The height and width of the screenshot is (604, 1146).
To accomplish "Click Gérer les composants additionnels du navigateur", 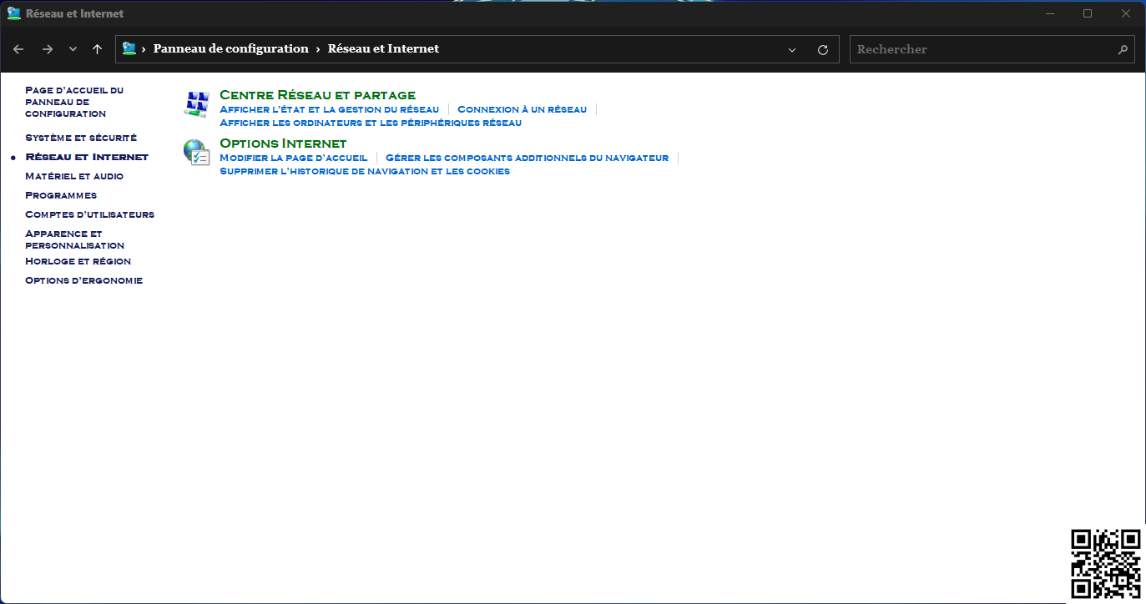I will (527, 158).
